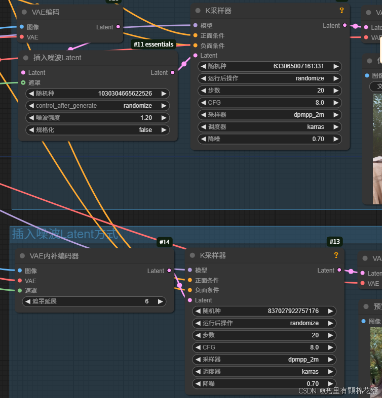Image resolution: width=382 pixels, height=398 pixels.
Task: Collapse the top K采样器 node via its dot
Action: tap(198, 11)
